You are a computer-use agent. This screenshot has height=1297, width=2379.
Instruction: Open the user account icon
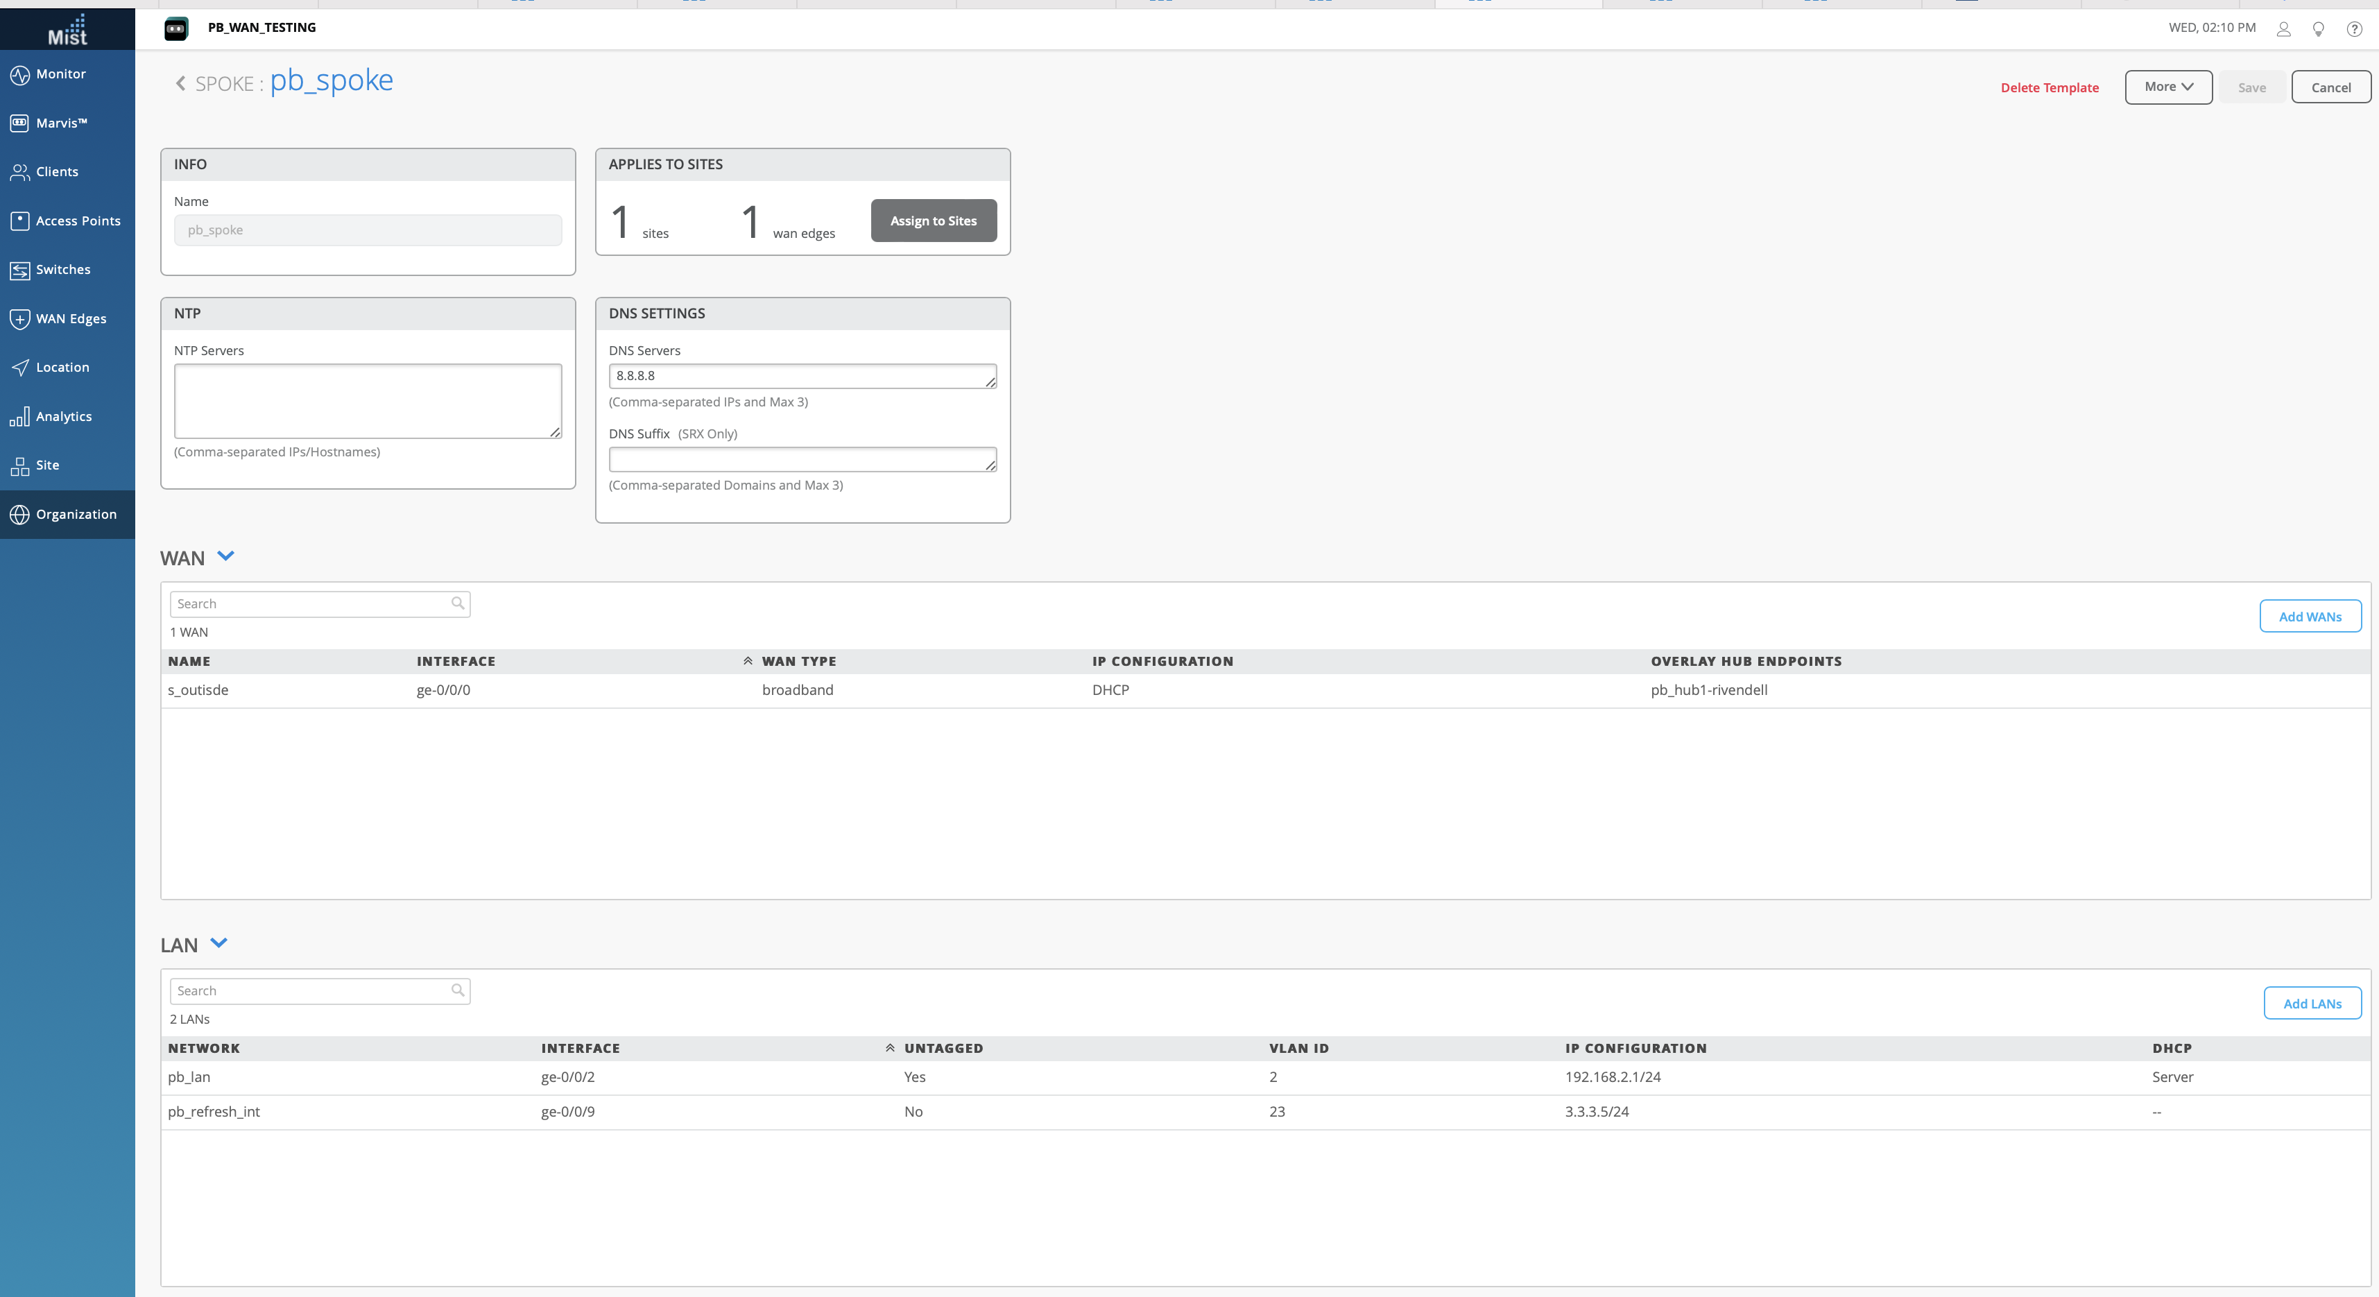coord(2283,28)
